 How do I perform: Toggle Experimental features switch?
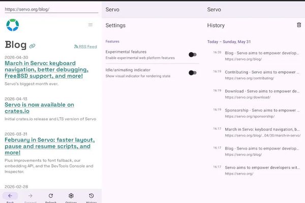[x=193, y=55]
